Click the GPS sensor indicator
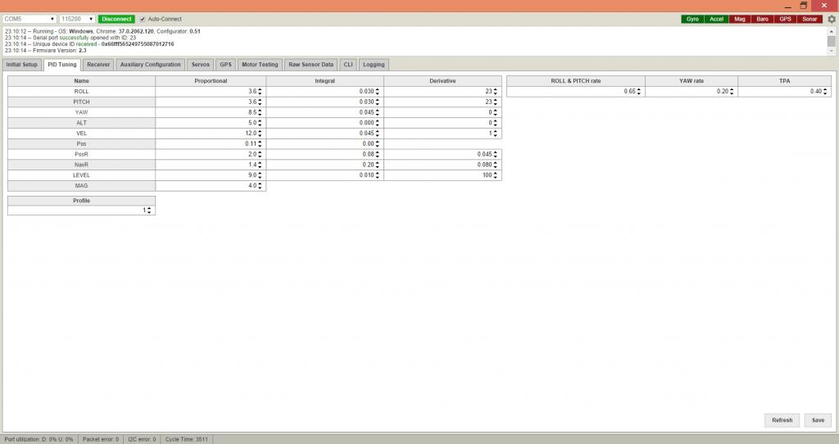The height and width of the screenshot is (444, 839). [785, 19]
